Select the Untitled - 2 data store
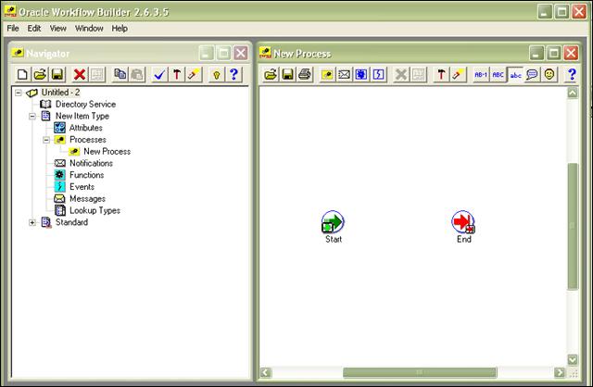Viewport: 593px width, 387px height. pyautogui.click(x=60, y=93)
